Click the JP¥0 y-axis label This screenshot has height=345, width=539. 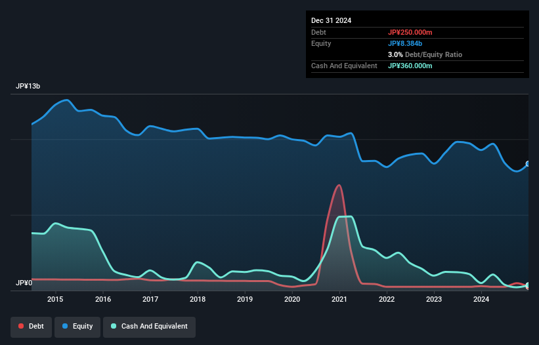coord(24,283)
